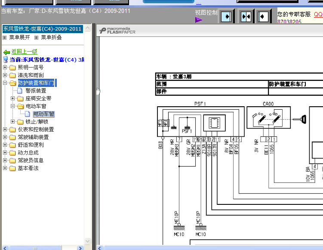Expand the 驾驶辅助装置 node
This screenshot has width=323, height=250.
pos(5,137)
